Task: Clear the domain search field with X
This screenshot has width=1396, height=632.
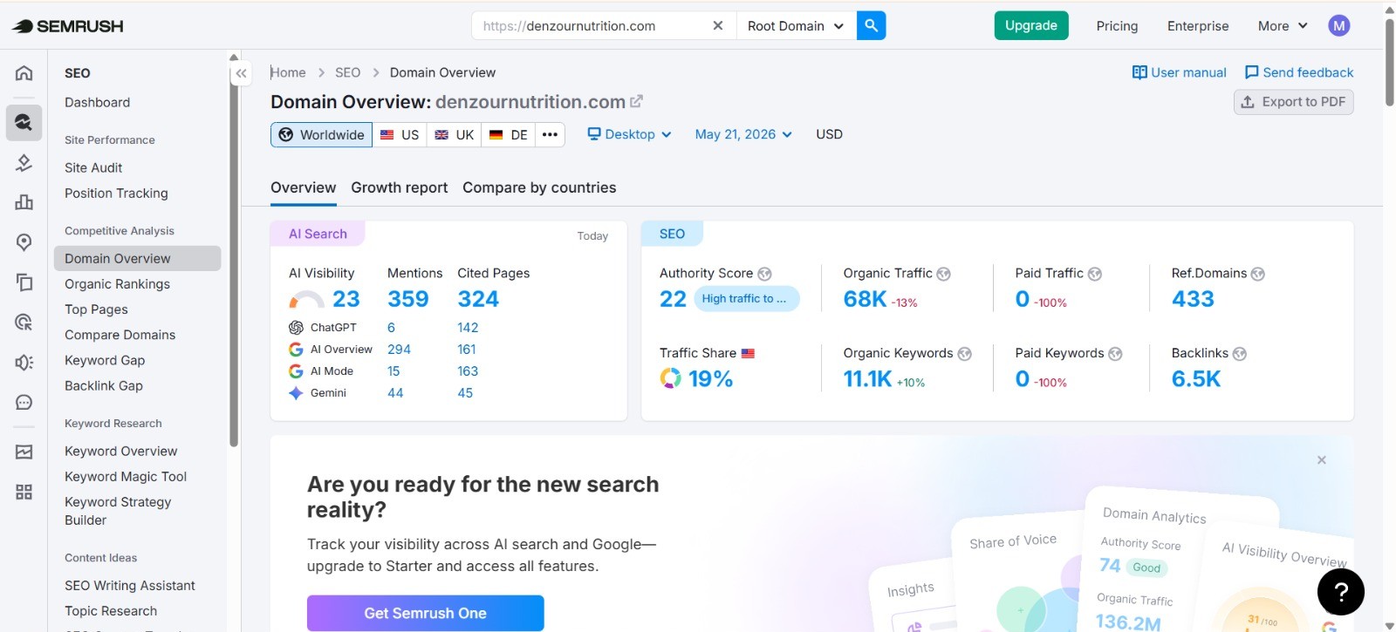Action: pos(718,25)
